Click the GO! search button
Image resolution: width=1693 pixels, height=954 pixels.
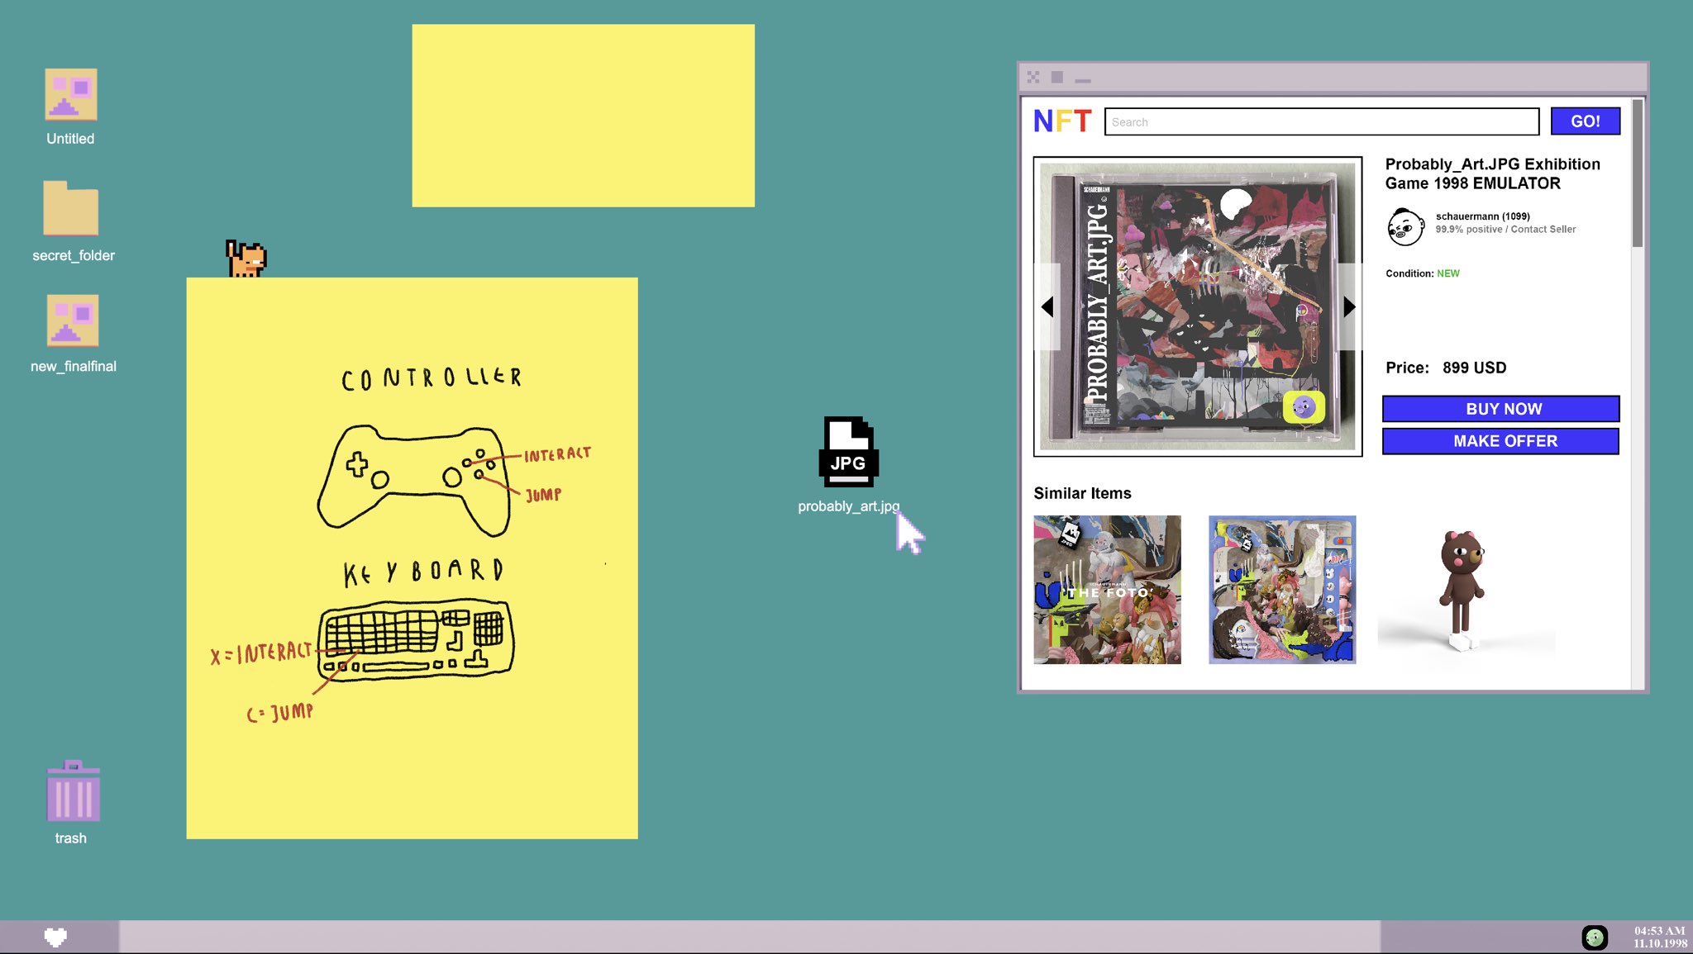click(x=1585, y=121)
